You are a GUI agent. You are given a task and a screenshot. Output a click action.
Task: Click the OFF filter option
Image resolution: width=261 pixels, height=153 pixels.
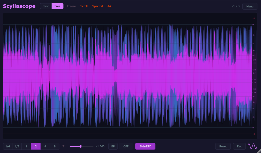click(x=126, y=146)
